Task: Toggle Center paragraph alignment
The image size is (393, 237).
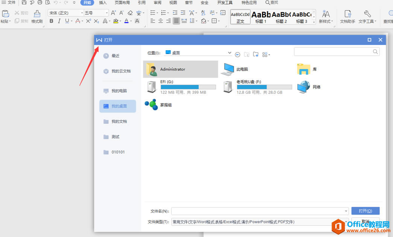Action: point(161,21)
